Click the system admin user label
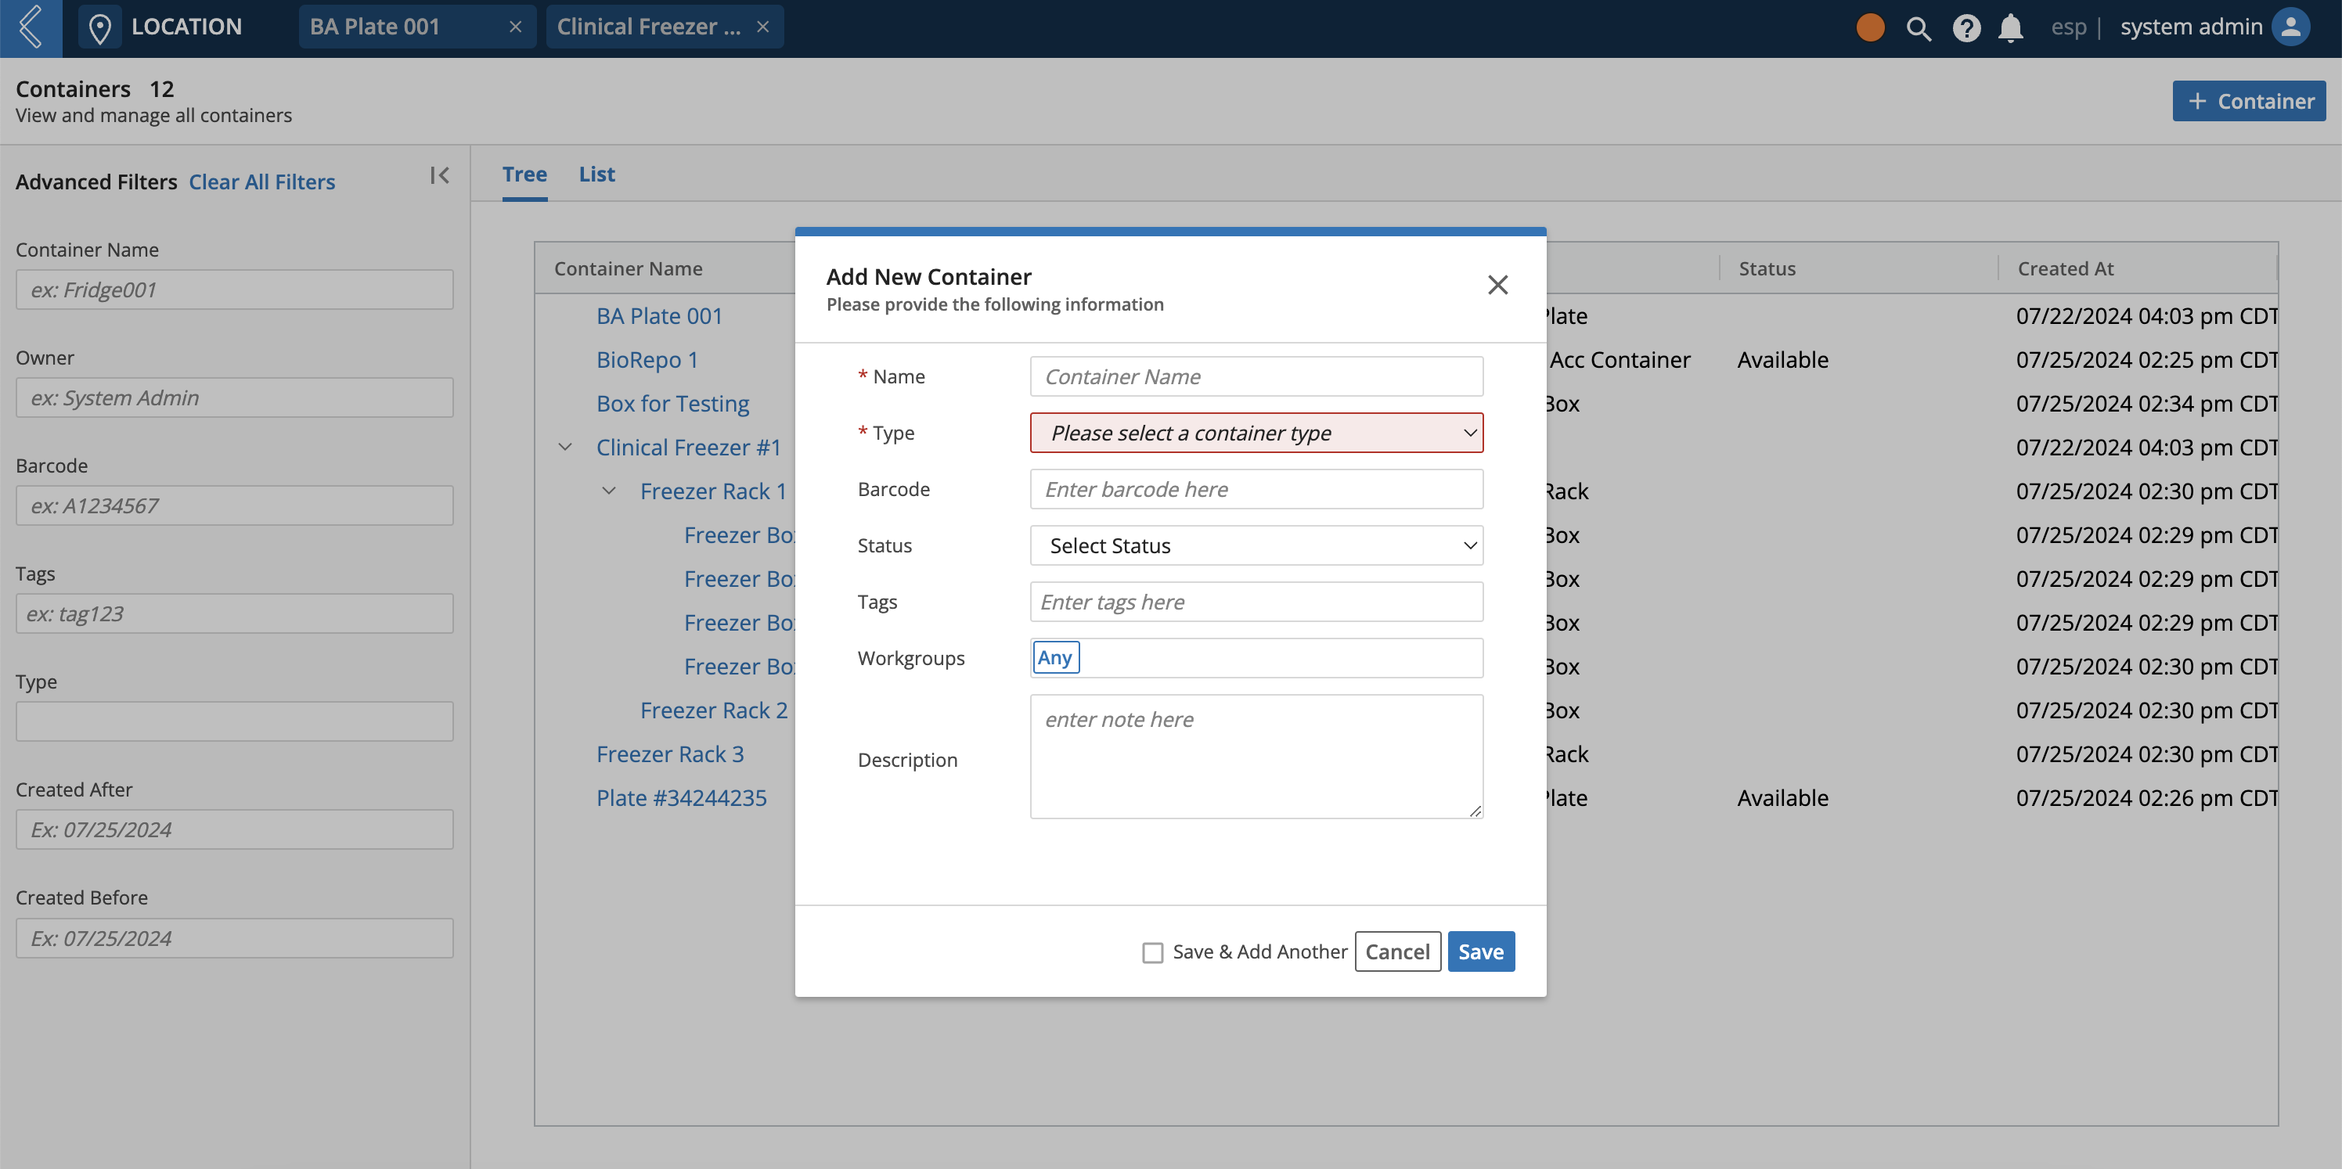Screen dimensions: 2342x1169 tap(2191, 27)
